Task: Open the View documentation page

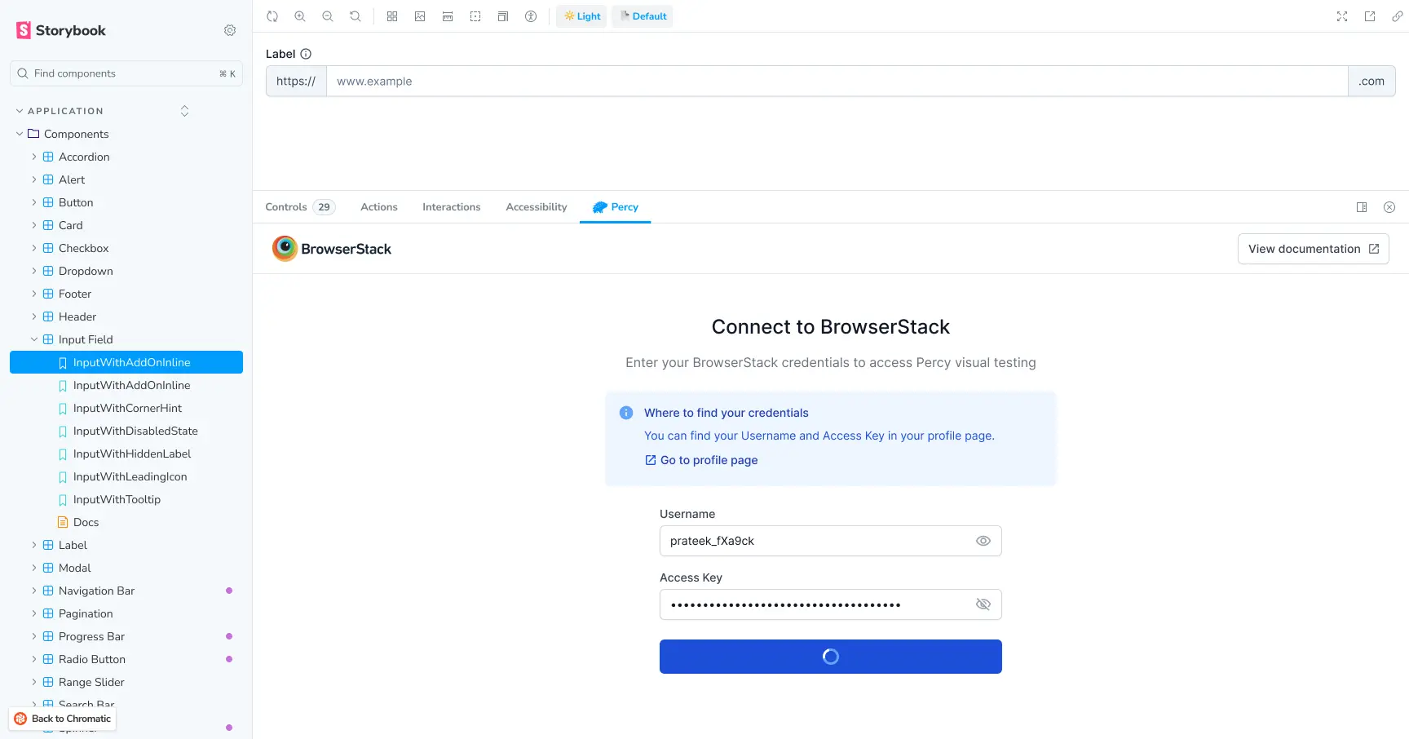Action: pyautogui.click(x=1313, y=249)
